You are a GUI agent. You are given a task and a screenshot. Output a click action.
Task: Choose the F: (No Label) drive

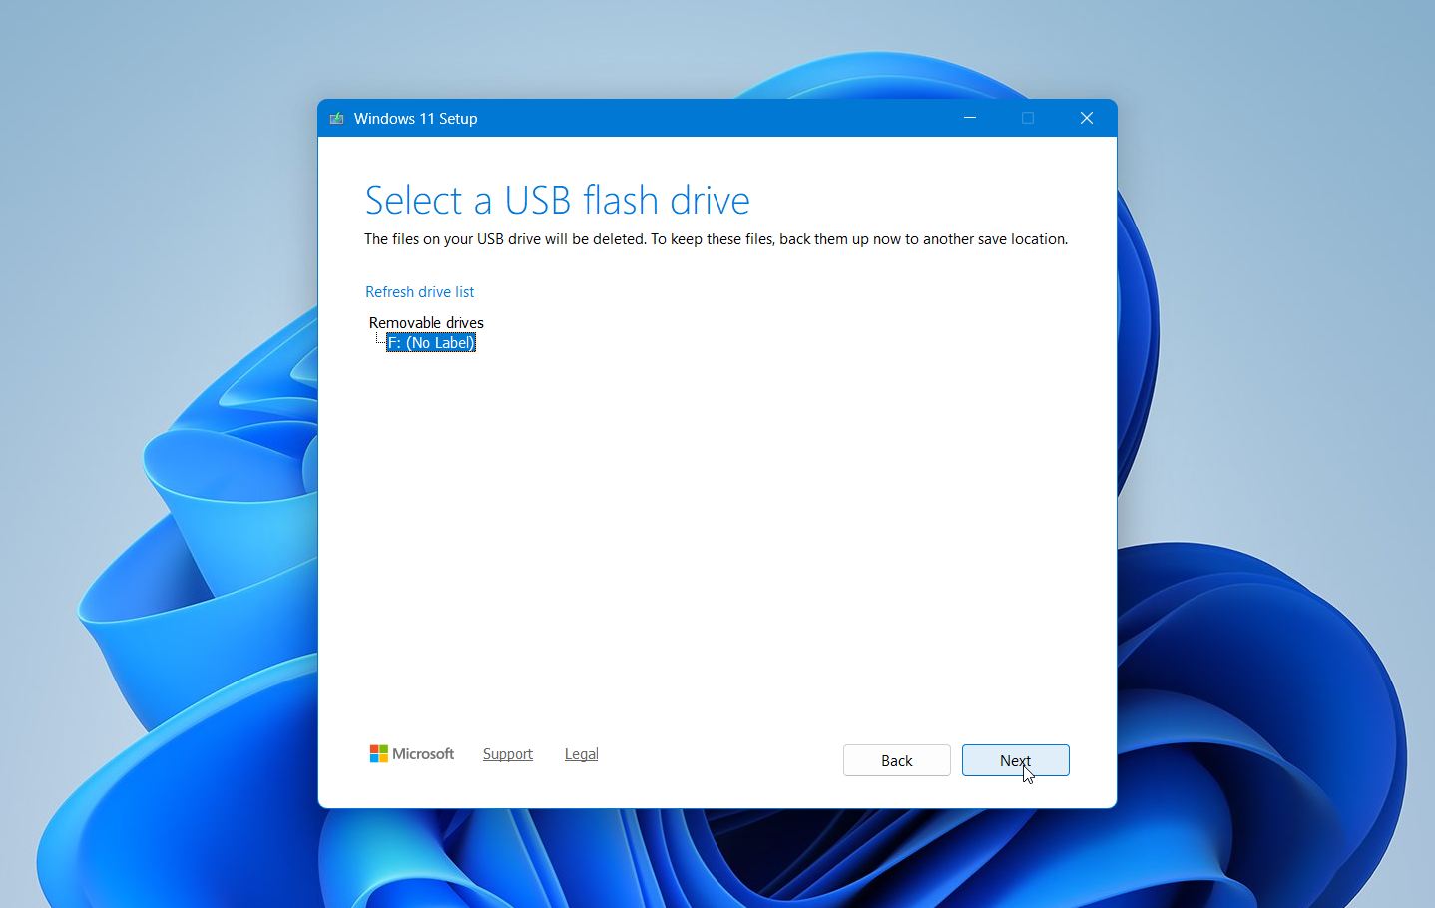point(431,343)
